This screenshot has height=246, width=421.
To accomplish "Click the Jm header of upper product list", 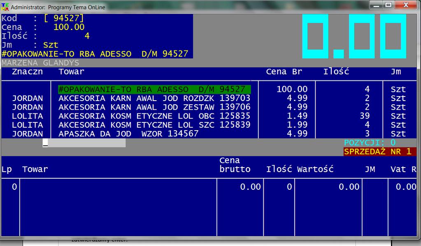I will pos(396,71).
